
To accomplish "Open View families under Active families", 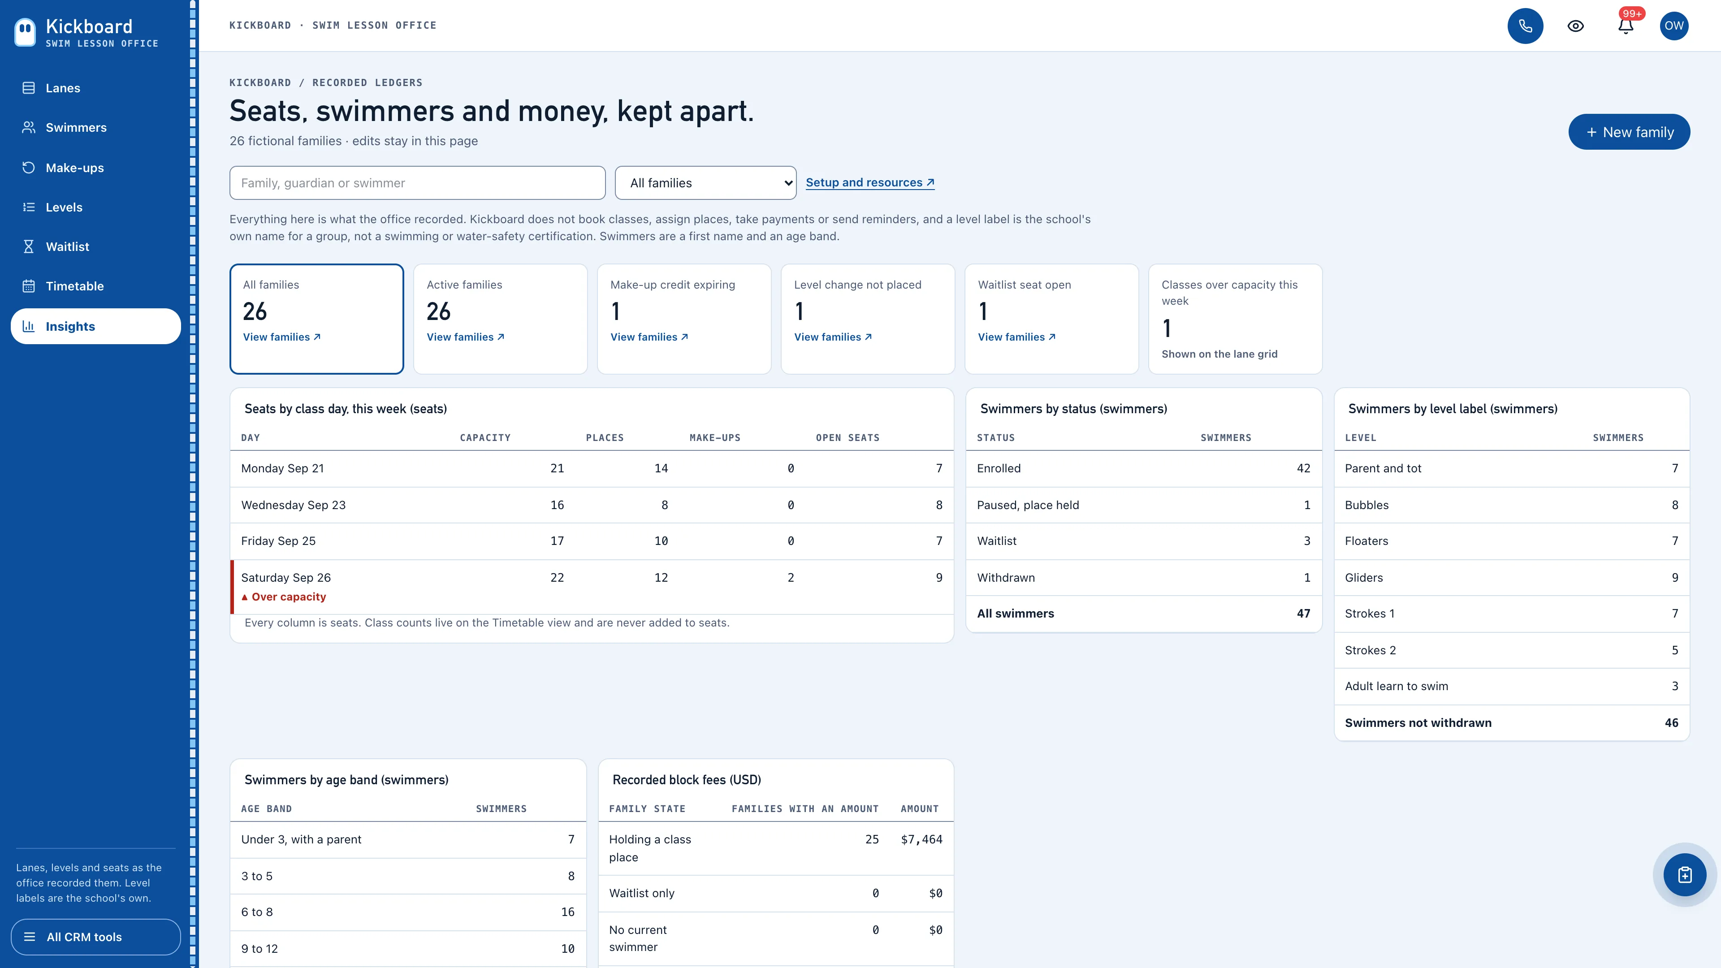I will pyautogui.click(x=466, y=337).
